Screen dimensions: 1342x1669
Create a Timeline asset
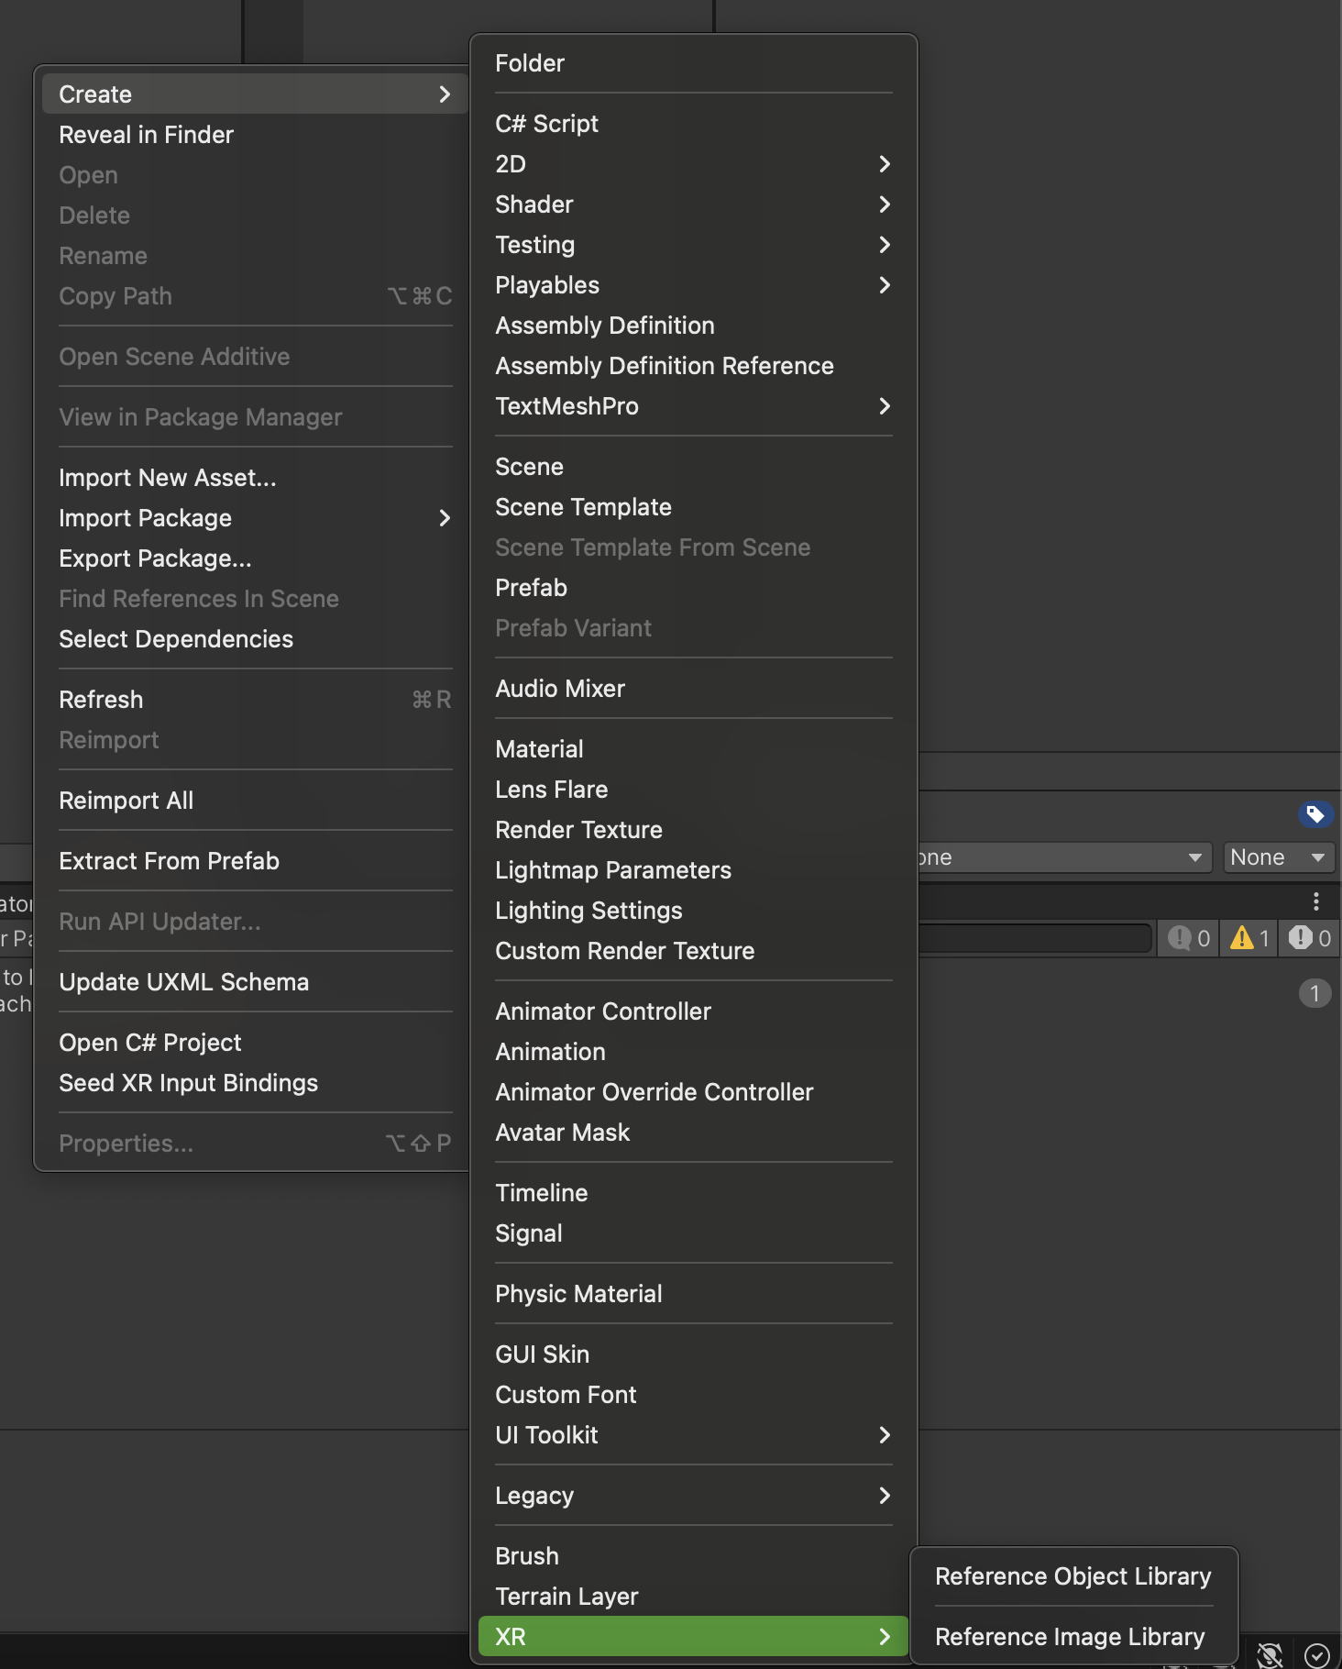click(693, 1193)
